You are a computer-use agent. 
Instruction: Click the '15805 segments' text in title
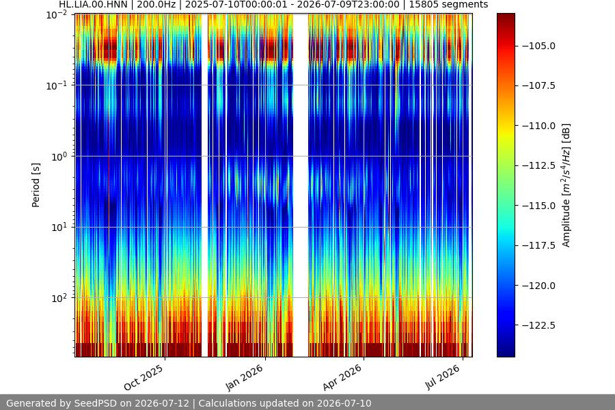(449, 5)
